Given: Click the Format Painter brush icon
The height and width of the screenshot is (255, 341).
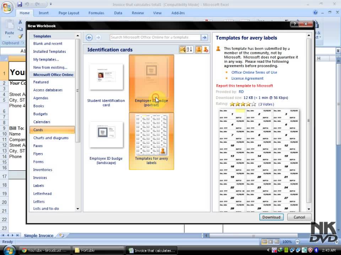Looking at the screenshot, I should [x=21, y=36].
